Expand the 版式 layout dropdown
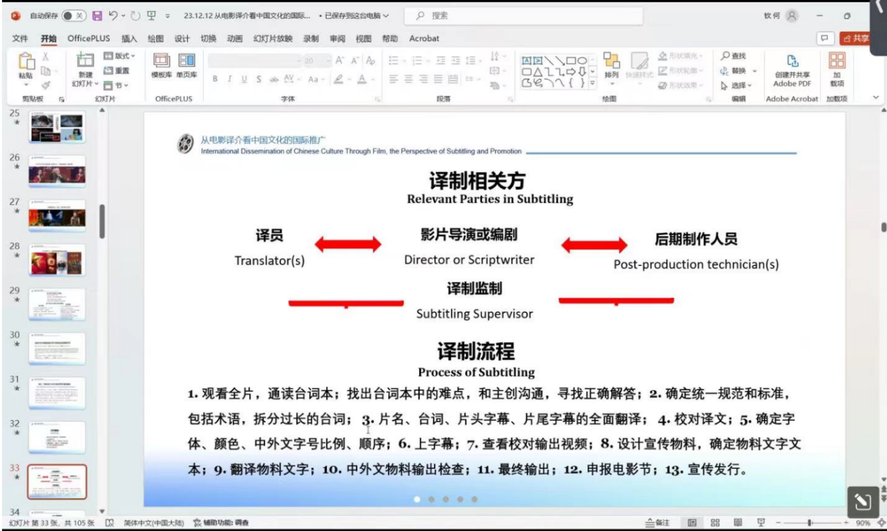 119,56
